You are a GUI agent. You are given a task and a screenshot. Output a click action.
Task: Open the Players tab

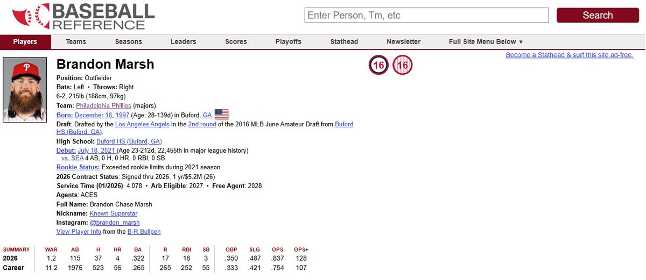(x=25, y=41)
